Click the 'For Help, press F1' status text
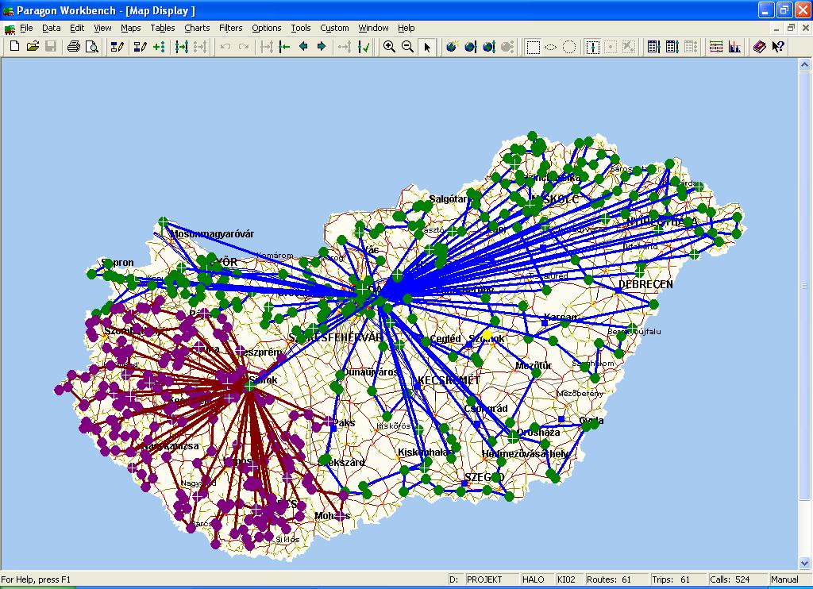Viewport: 813px width, 589px height. pos(36,579)
